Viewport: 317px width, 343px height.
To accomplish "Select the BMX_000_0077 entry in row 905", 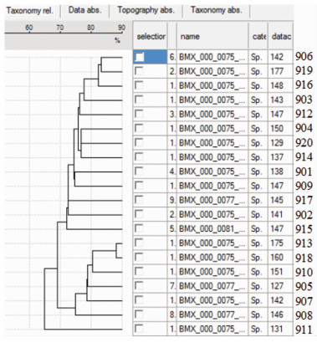I will pos(212,286).
